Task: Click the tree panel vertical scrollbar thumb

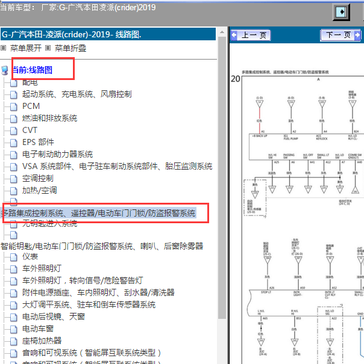Action: tap(222, 178)
